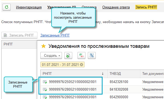Switch to Ожидание ответа step
The width and height of the screenshot is (164, 99).
click(x=116, y=7)
